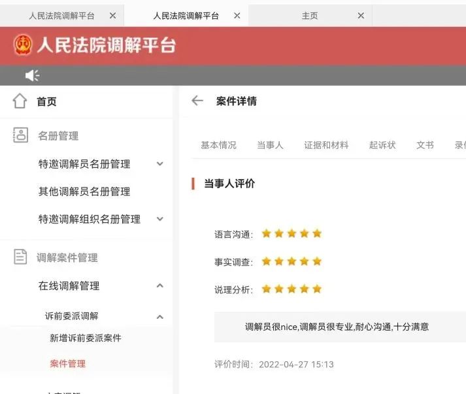The height and width of the screenshot is (394, 466).
Task: Expand 特邀调解组织名册管理 submenu
Action: pos(160,219)
